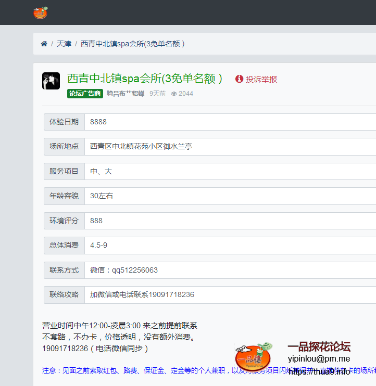
Task: Select the 环境评分 value field
Action: (229, 221)
